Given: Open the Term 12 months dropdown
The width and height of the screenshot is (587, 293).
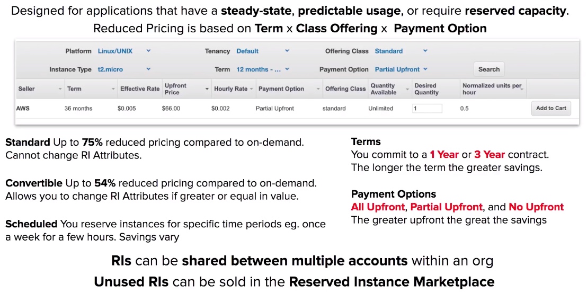Looking at the screenshot, I should 263,69.
